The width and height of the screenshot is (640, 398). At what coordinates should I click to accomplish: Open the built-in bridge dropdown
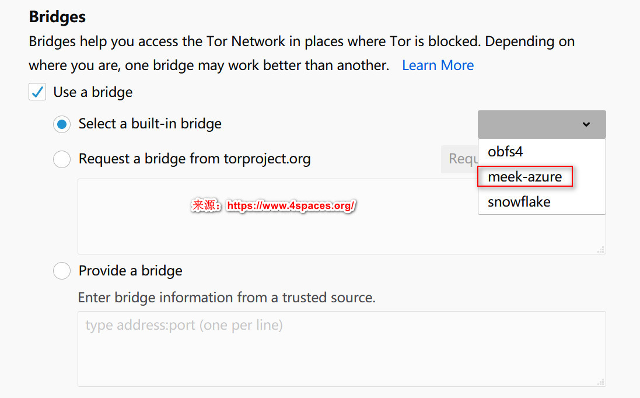pos(541,124)
